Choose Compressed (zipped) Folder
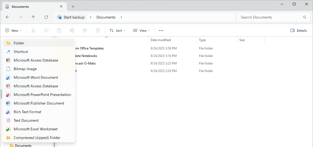313x147 pixels. (x=39, y=137)
